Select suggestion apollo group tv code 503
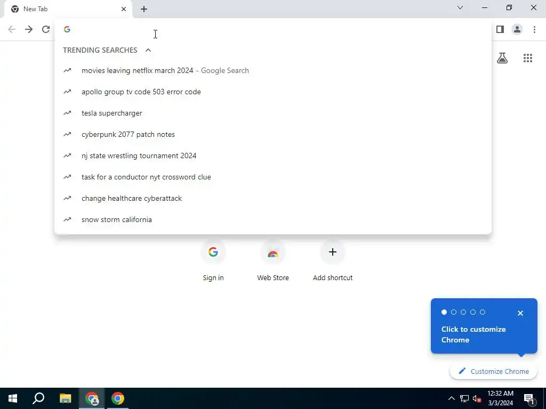This screenshot has height=409, width=546. [x=273, y=92]
